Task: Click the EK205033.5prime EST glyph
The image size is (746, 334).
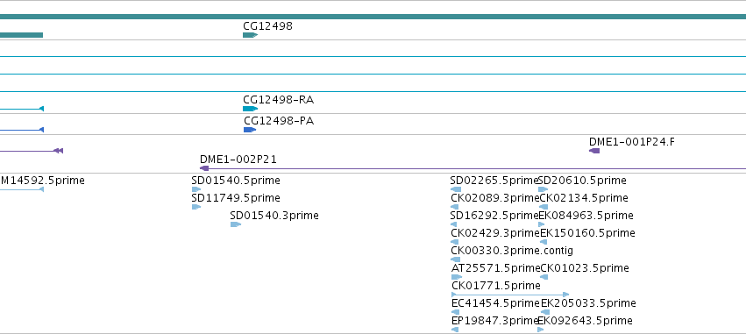Action: [x=545, y=312]
